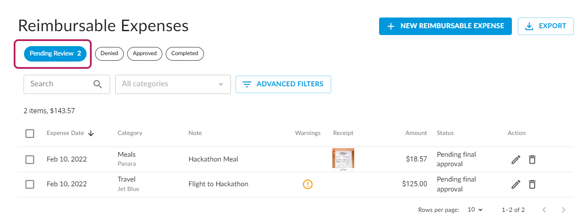Switch to the Denied tab
This screenshot has width=580, height=223.
pos(109,53)
